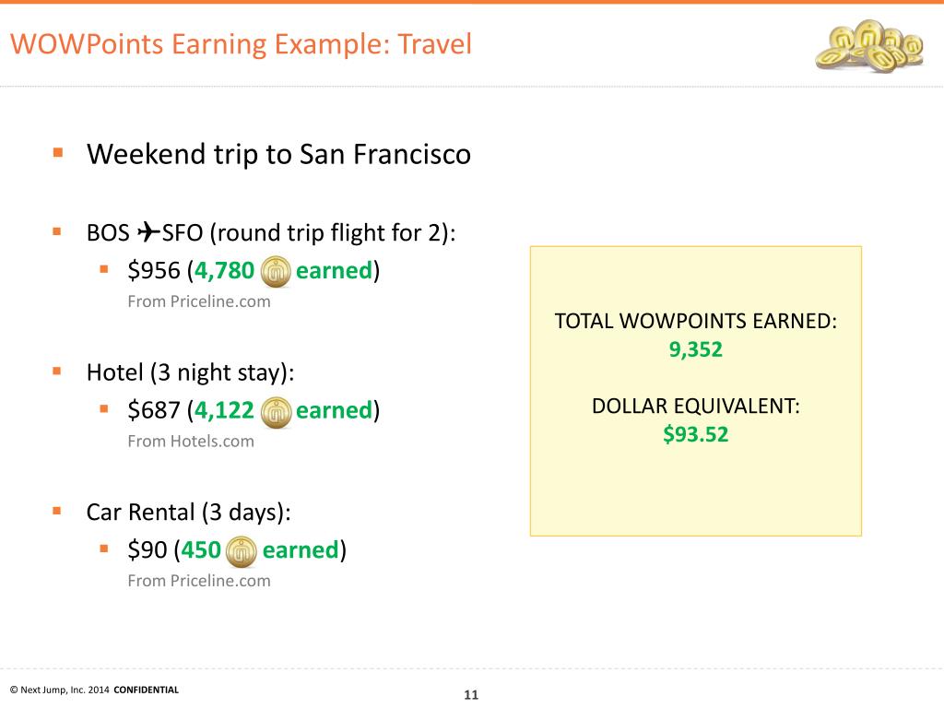Click the page number 11
Viewport: 944px width, 708px height.
[x=471, y=695]
